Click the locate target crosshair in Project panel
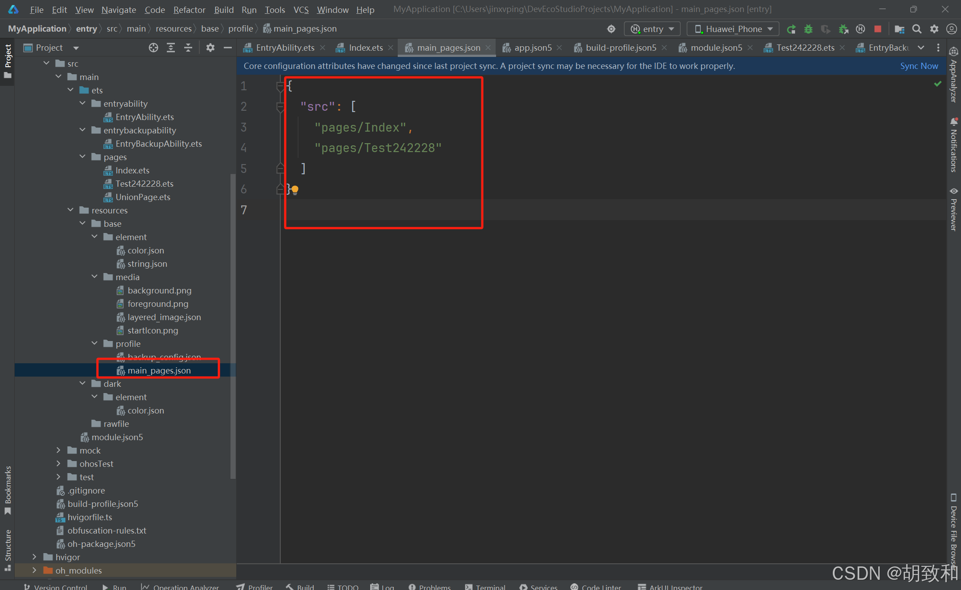The height and width of the screenshot is (590, 961). point(153,48)
